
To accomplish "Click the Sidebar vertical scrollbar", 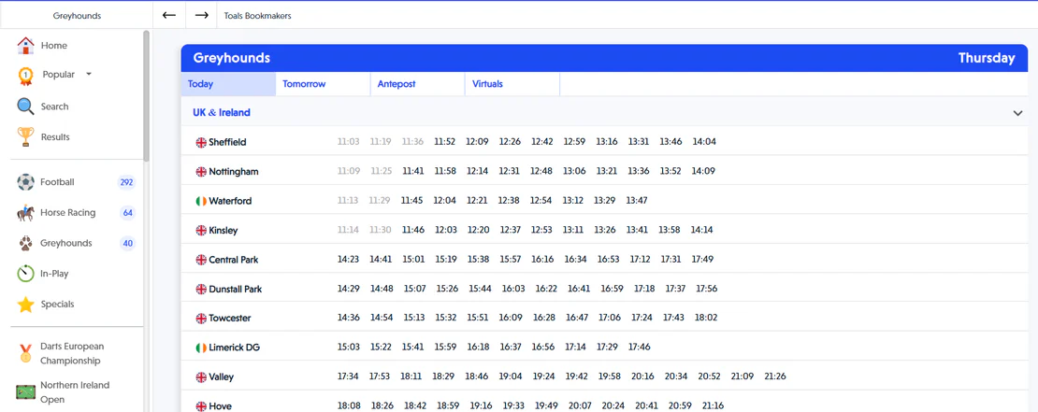I will pos(146,96).
